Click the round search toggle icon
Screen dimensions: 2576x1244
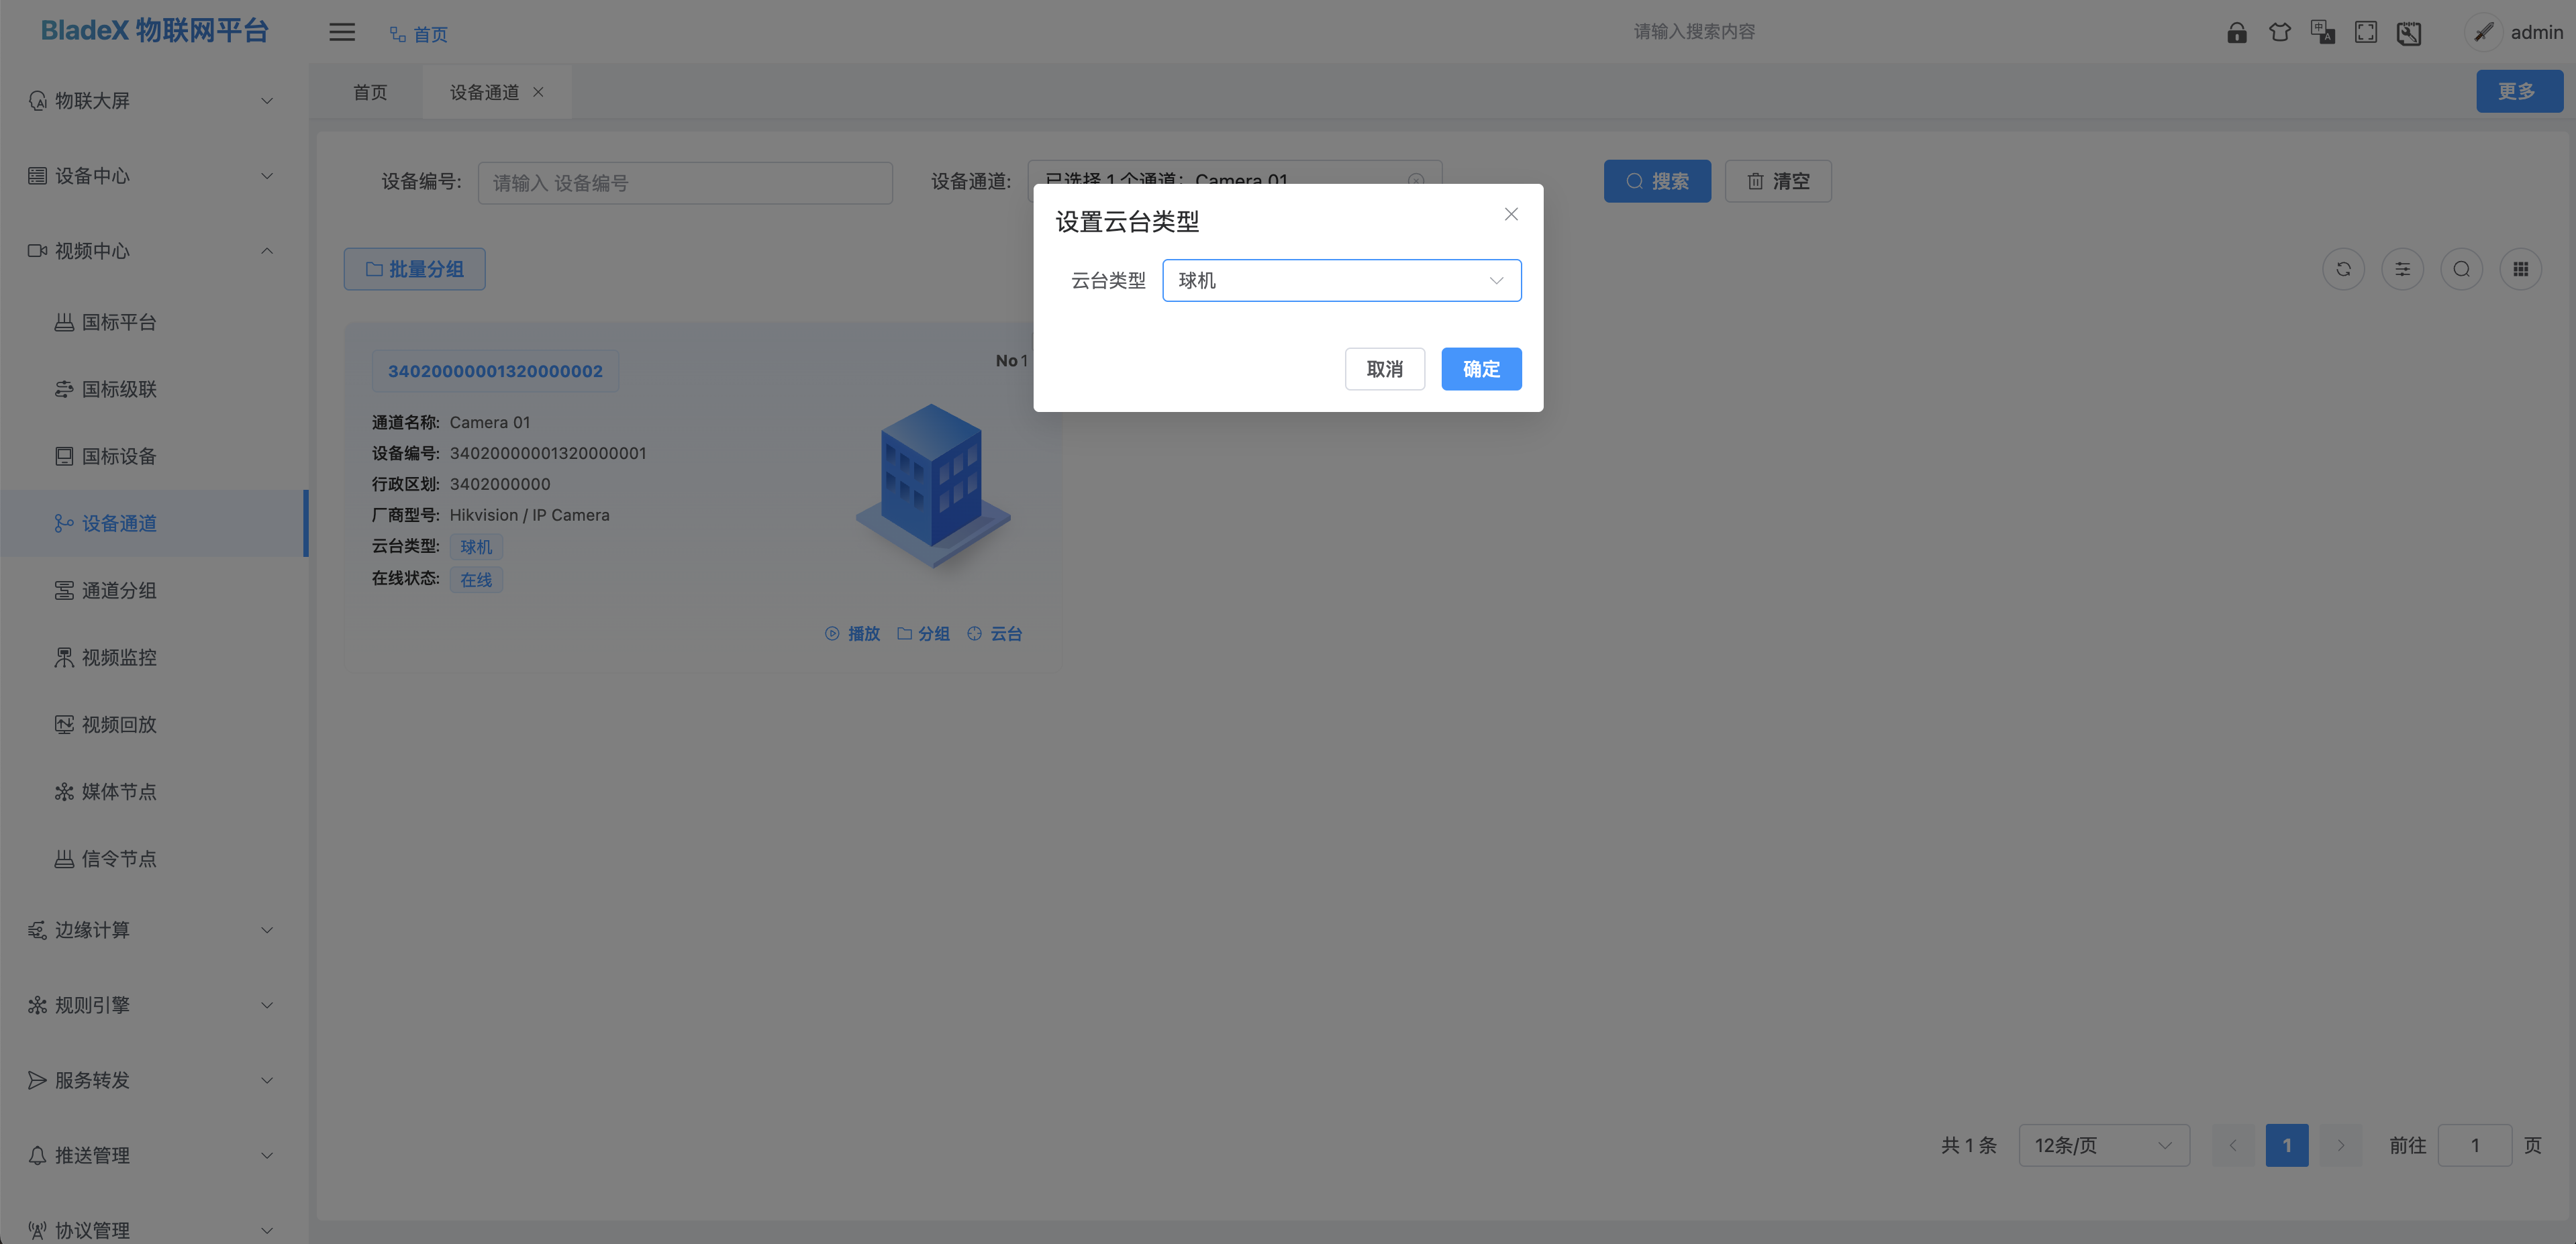pos(2461,269)
